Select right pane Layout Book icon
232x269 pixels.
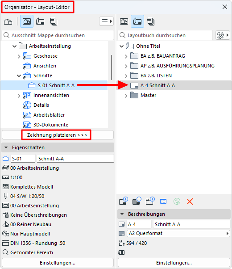point(137,21)
